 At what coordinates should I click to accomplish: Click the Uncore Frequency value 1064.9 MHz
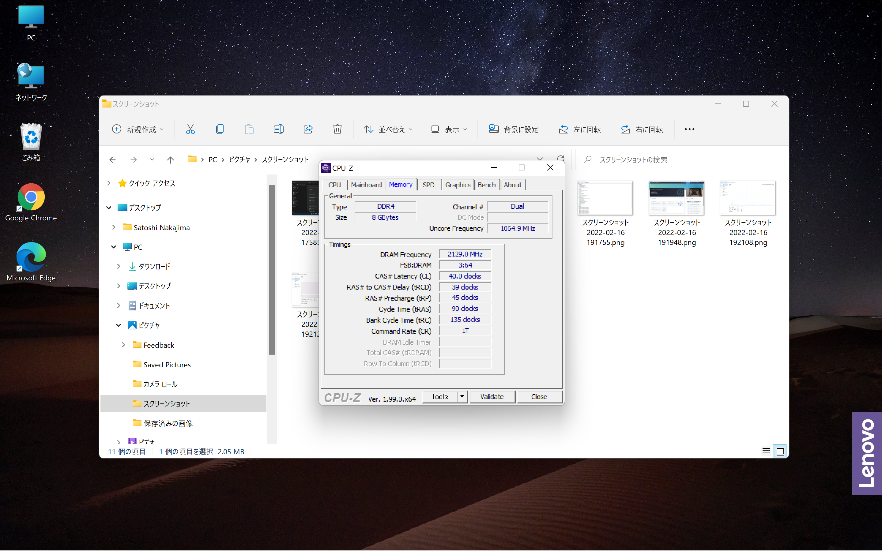coord(518,228)
